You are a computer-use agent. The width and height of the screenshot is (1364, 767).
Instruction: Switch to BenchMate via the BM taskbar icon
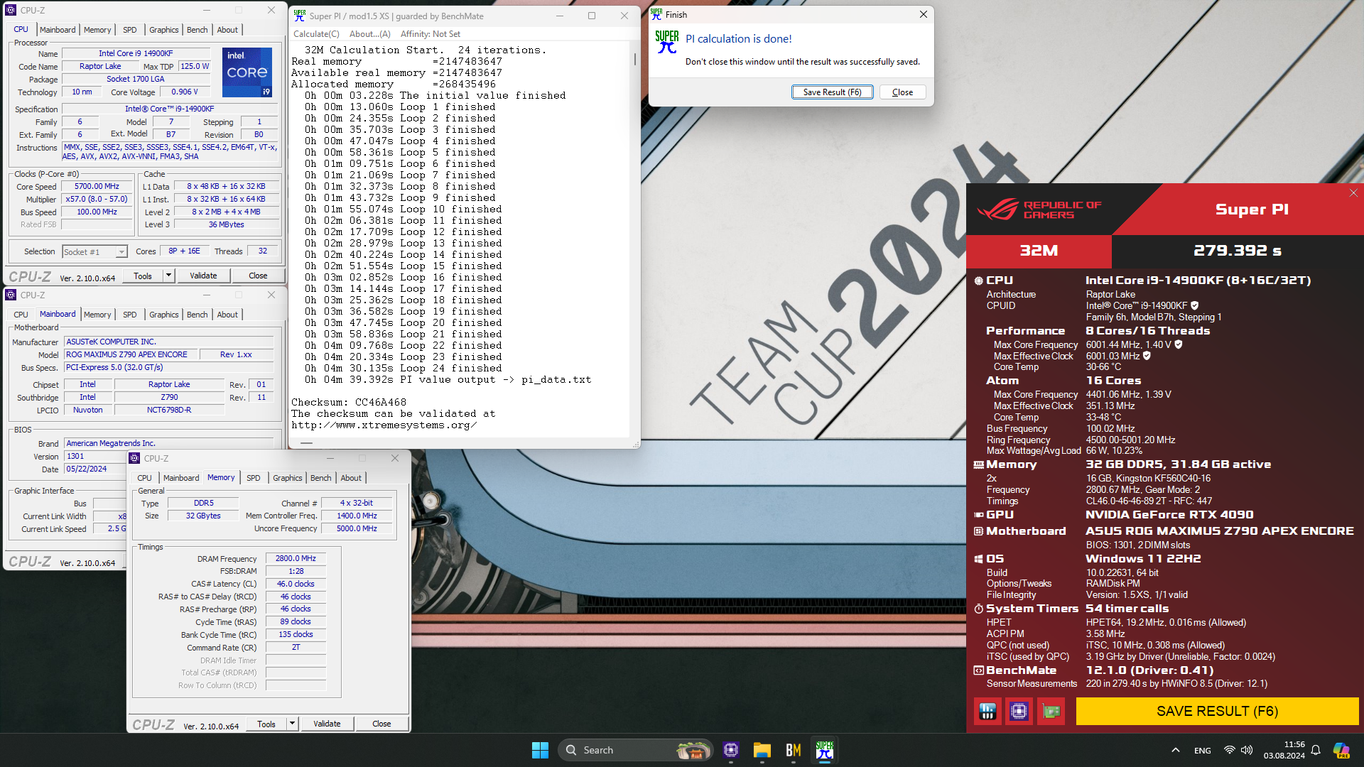click(x=794, y=750)
